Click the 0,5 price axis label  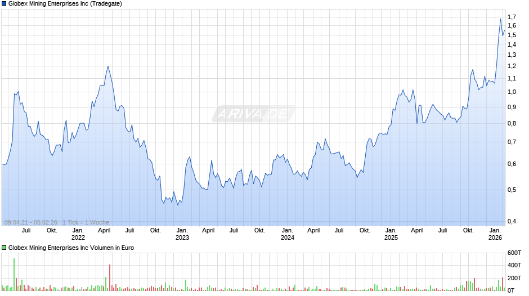512,190
